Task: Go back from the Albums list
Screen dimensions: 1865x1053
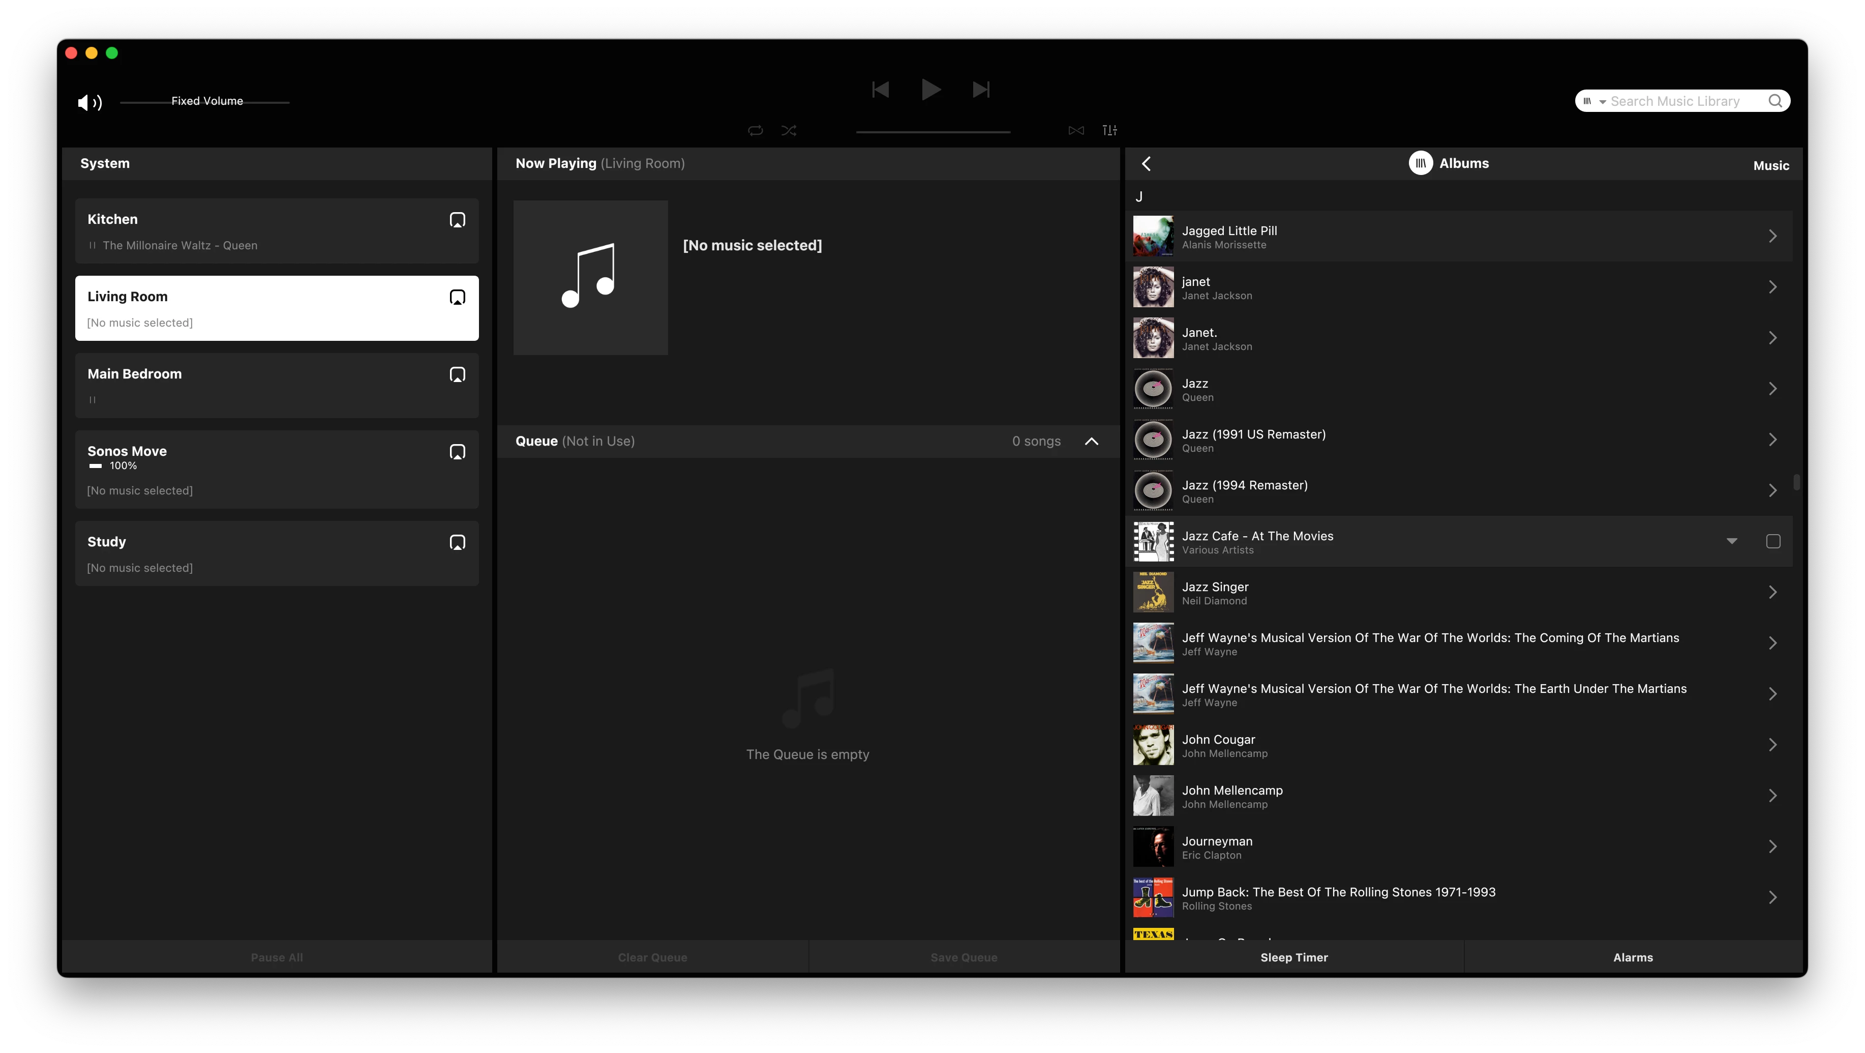Action: click(1146, 164)
